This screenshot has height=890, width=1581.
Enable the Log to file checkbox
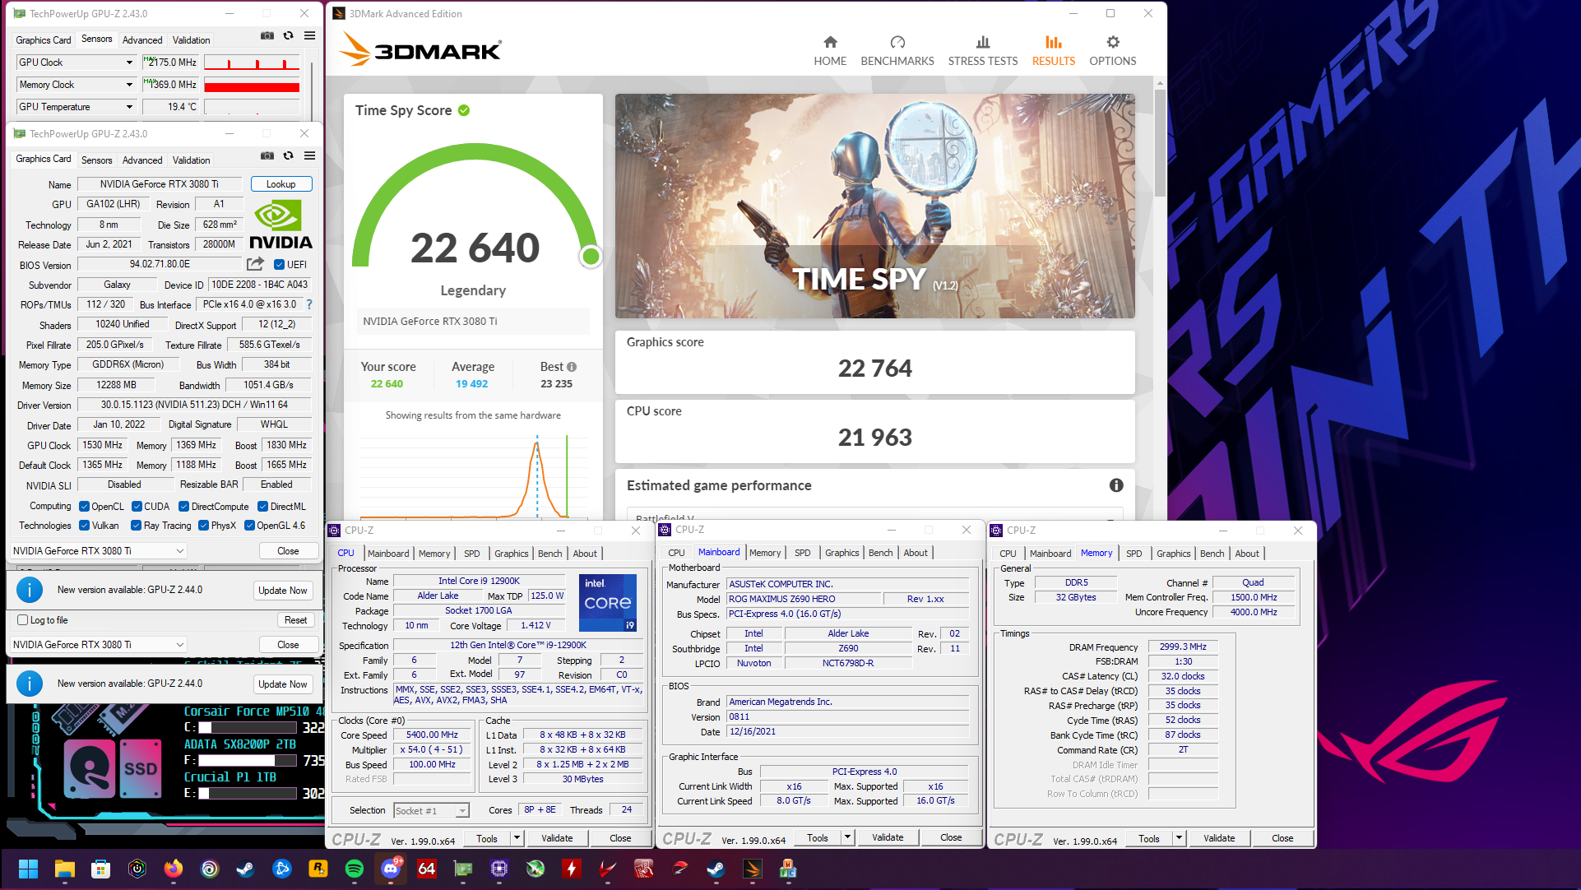tap(23, 620)
